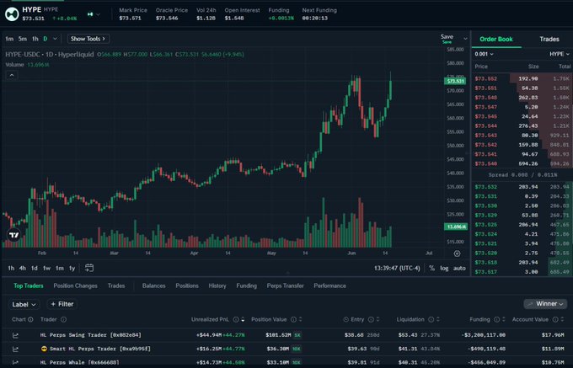Click info icon next to Liquidation column

coord(431,320)
